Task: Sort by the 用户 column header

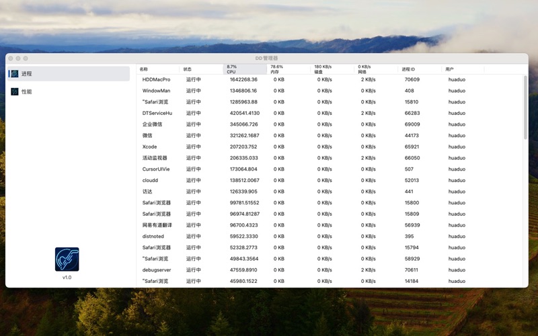Action: (463, 69)
